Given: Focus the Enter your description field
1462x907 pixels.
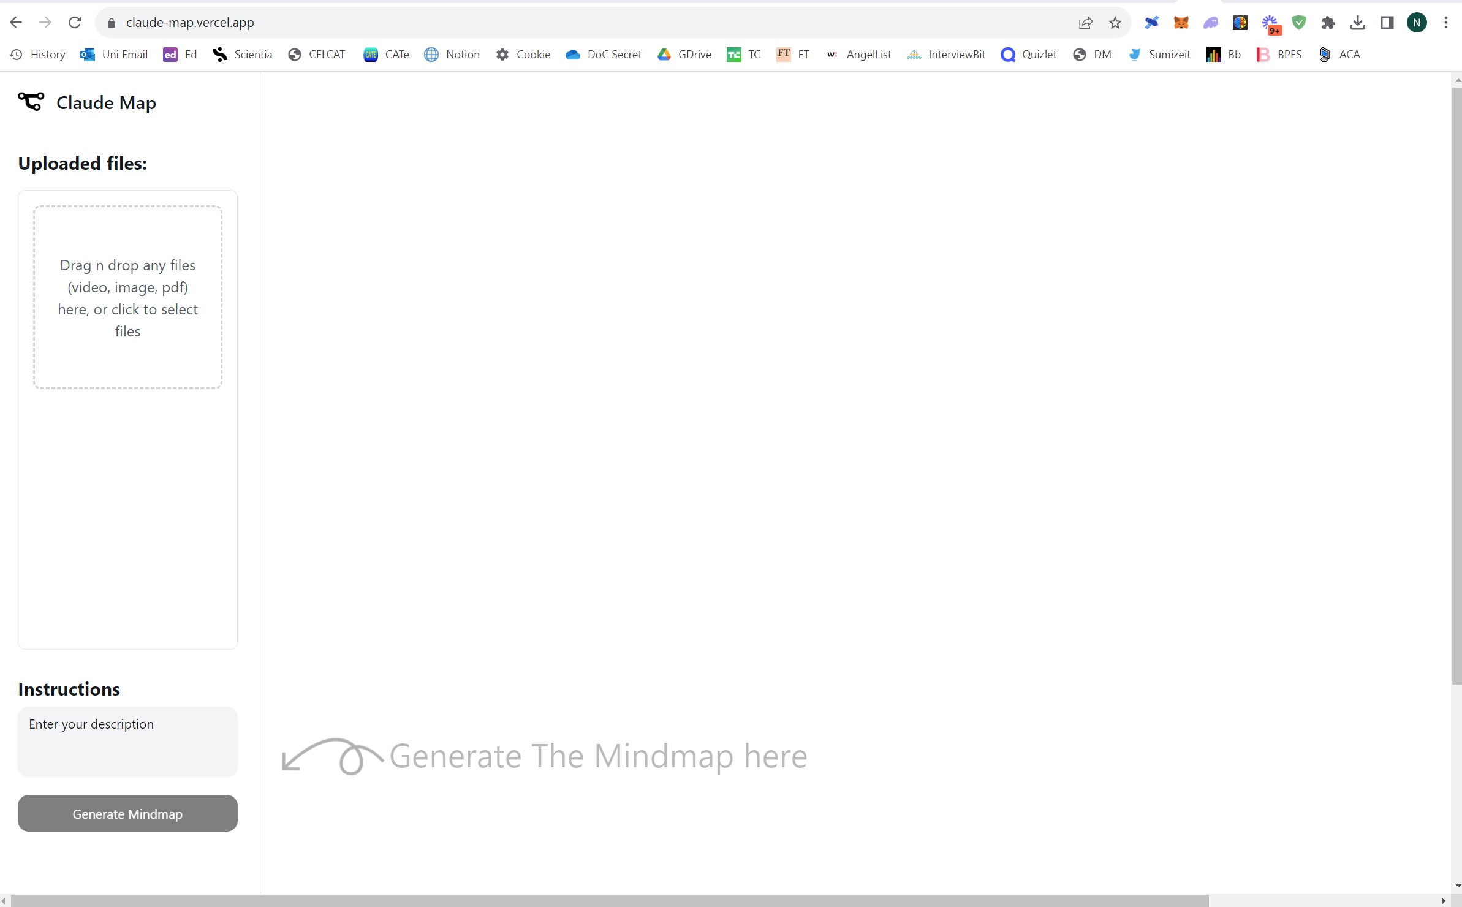Looking at the screenshot, I should point(127,742).
